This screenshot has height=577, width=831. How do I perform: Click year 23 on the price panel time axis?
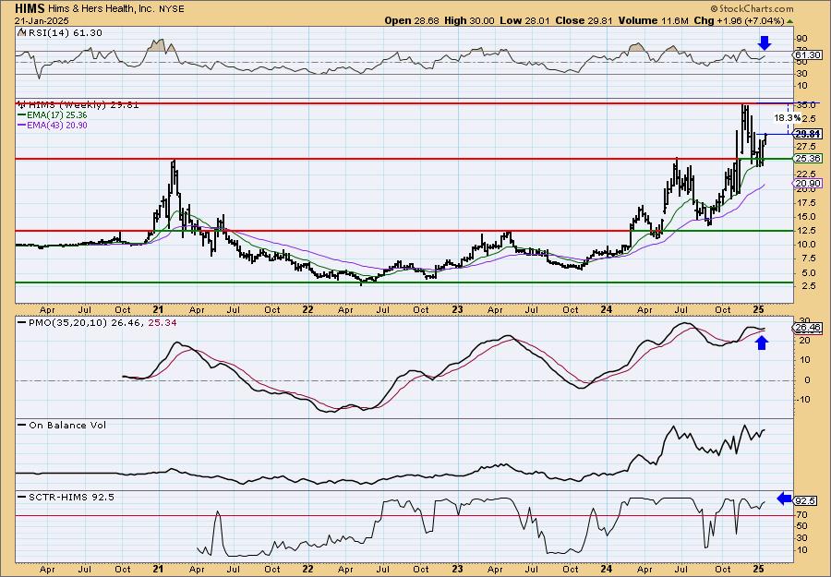457,310
